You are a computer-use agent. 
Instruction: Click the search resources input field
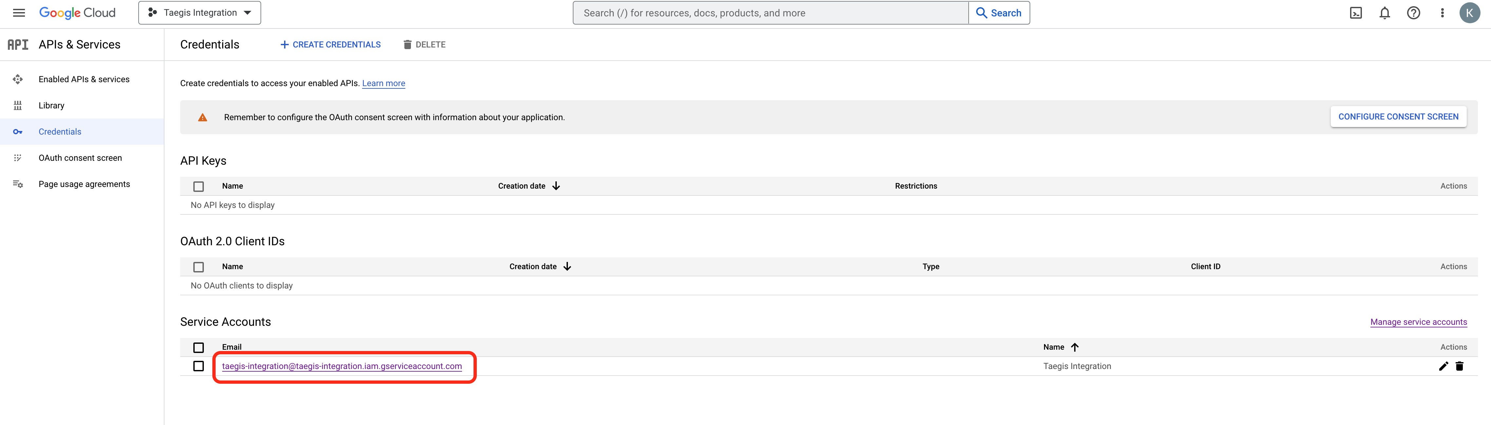click(x=770, y=13)
